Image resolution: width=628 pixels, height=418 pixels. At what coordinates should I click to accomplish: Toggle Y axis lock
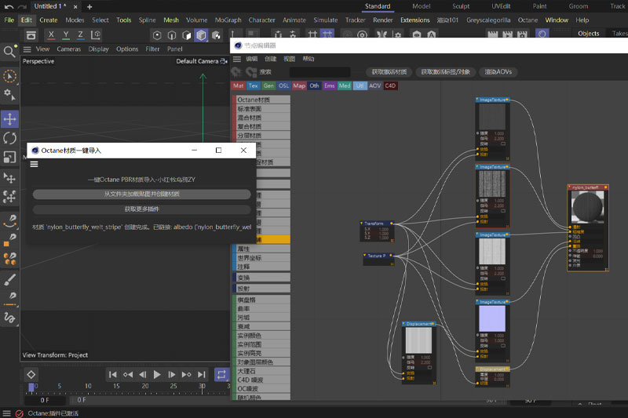[x=66, y=35]
